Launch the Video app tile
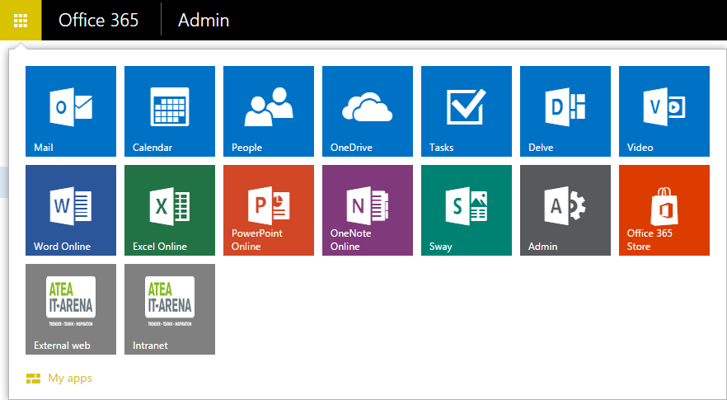 (664, 111)
